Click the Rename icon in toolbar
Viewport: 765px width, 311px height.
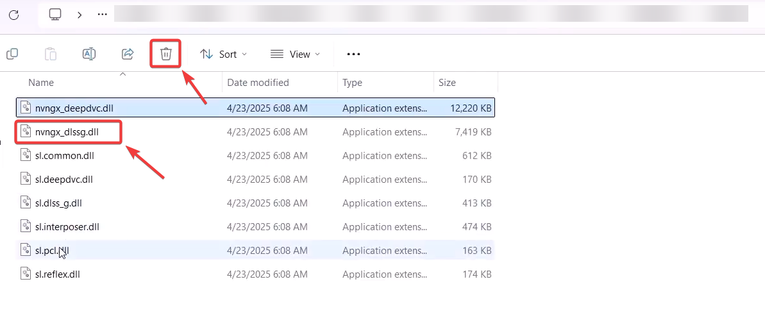pyautogui.click(x=89, y=54)
